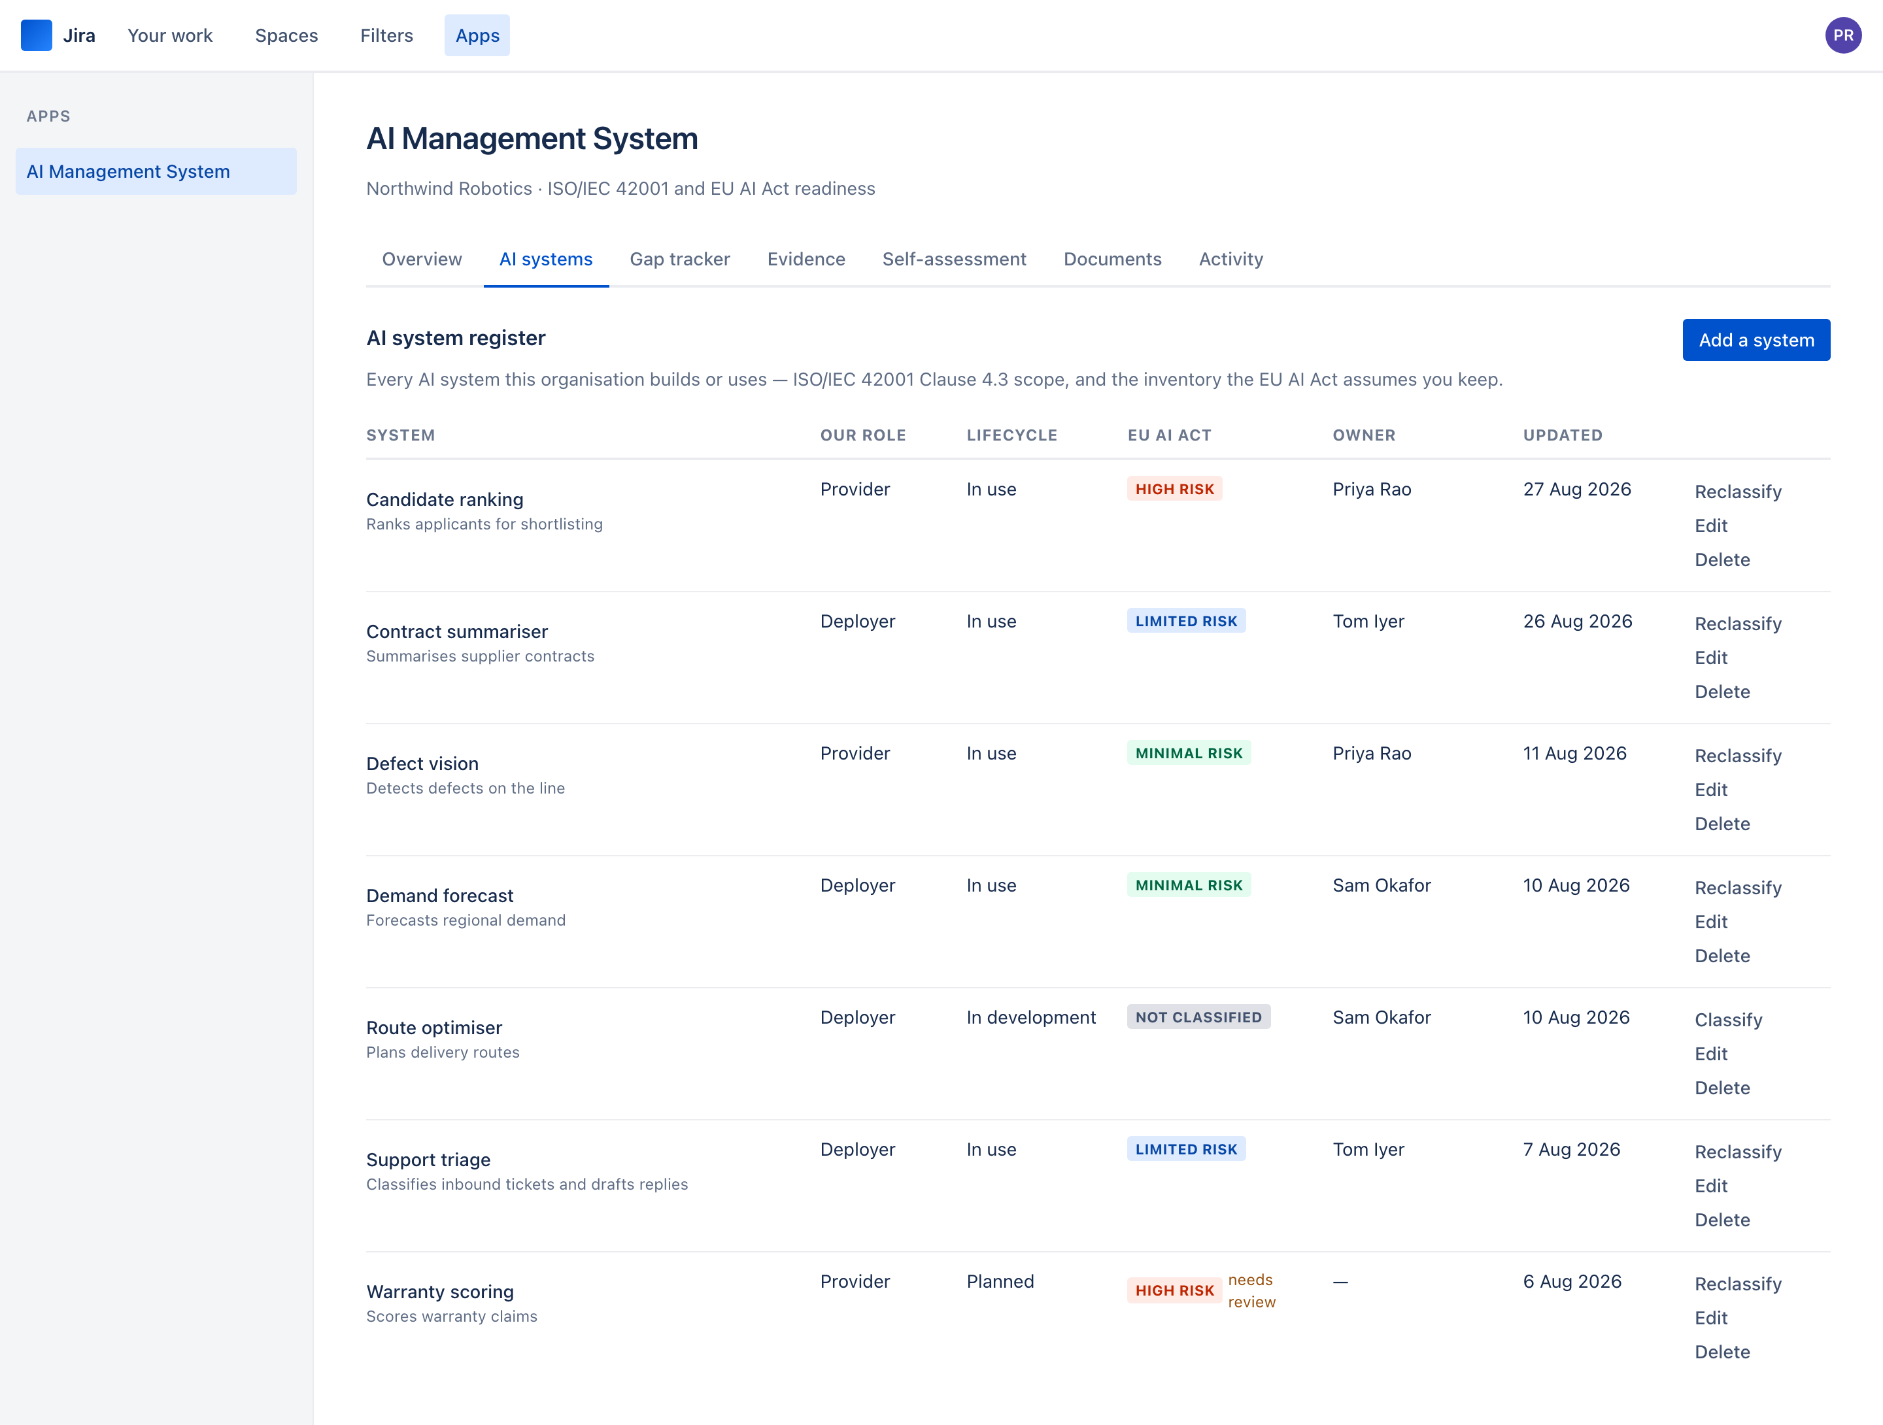Edit the Warranty scoring entry
The height and width of the screenshot is (1425, 1883).
click(x=1710, y=1318)
